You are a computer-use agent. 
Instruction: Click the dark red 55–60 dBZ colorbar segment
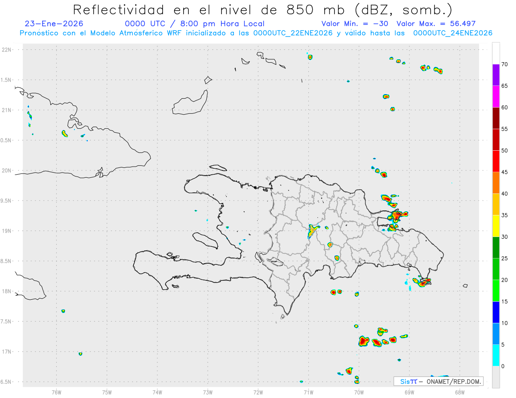click(496, 118)
